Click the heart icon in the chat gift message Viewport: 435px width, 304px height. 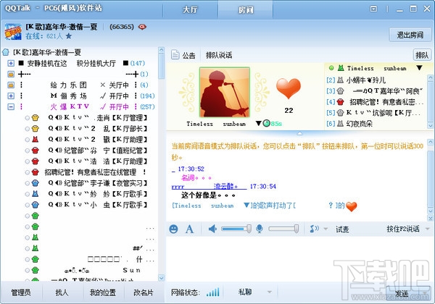(352, 206)
